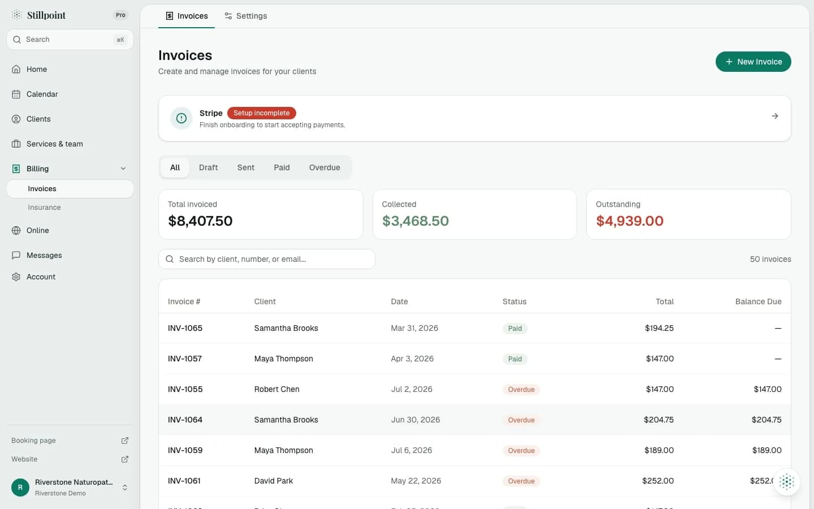
Task: Click the $3,468.50 collected amount
Action: (415, 221)
